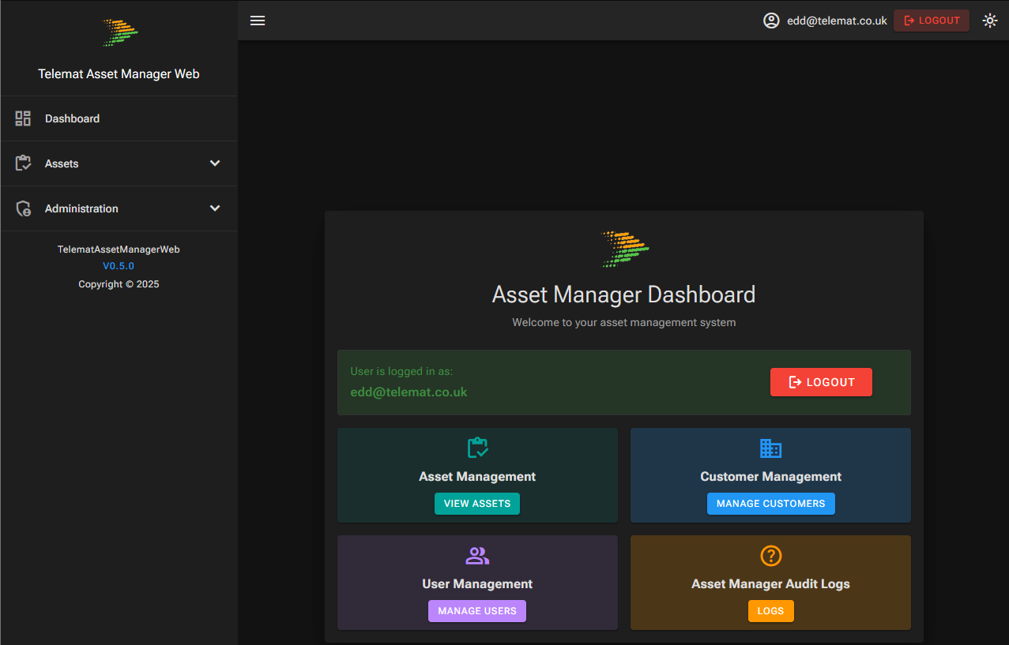1009x645 pixels.
Task: Click the Asset Management clipboard-check icon
Action: point(477,448)
